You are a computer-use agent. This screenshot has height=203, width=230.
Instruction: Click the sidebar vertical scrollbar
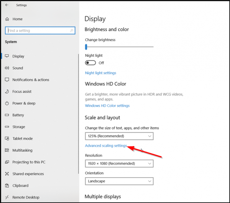[79, 114]
